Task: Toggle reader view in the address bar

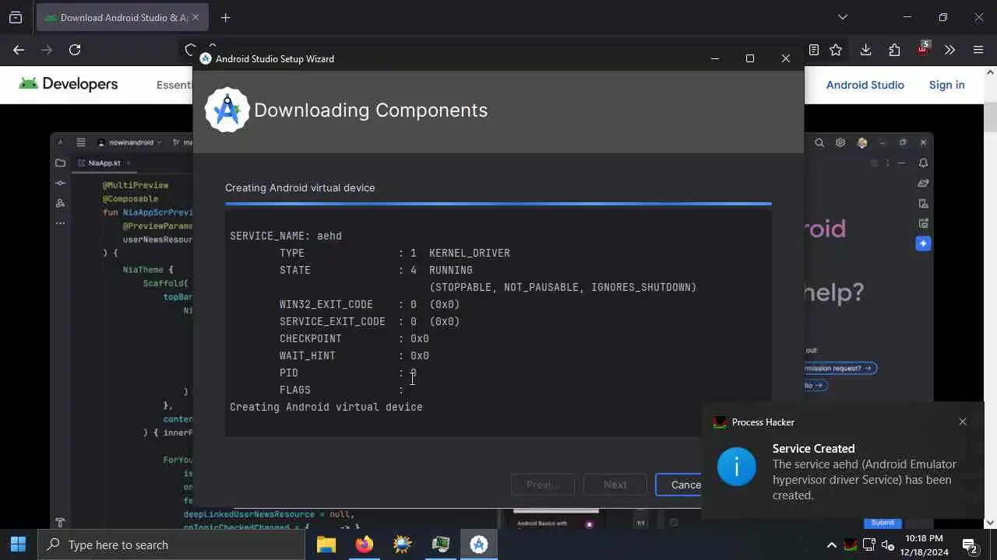Action: (814, 50)
